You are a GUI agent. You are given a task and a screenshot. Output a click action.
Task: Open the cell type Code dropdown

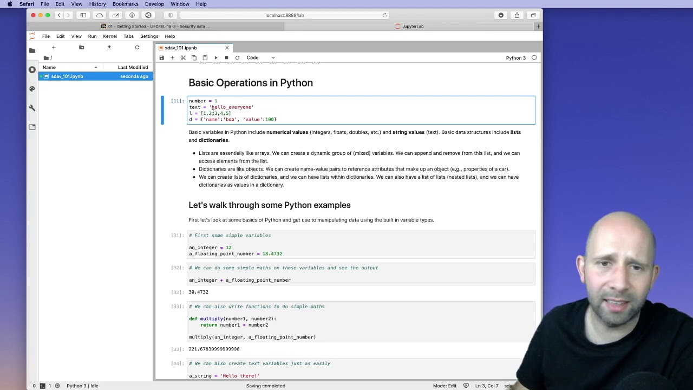tap(260, 57)
